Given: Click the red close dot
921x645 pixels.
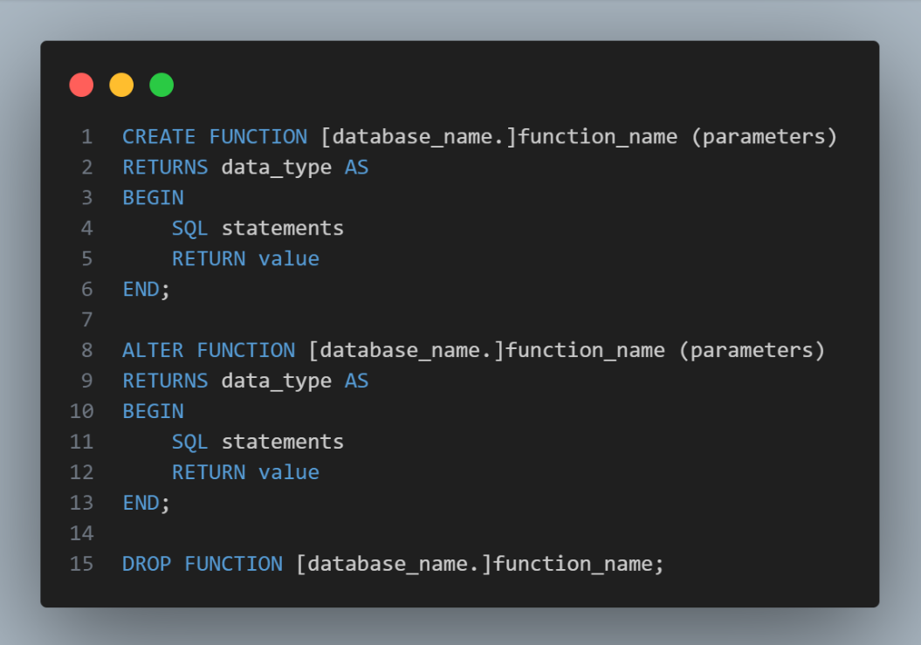Looking at the screenshot, I should coord(81,85).
